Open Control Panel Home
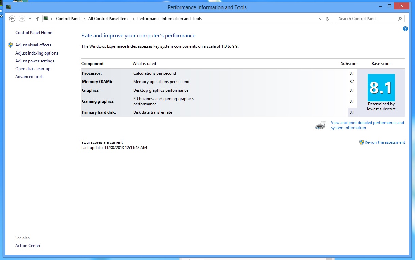This screenshot has height=260, width=415. tap(34, 33)
